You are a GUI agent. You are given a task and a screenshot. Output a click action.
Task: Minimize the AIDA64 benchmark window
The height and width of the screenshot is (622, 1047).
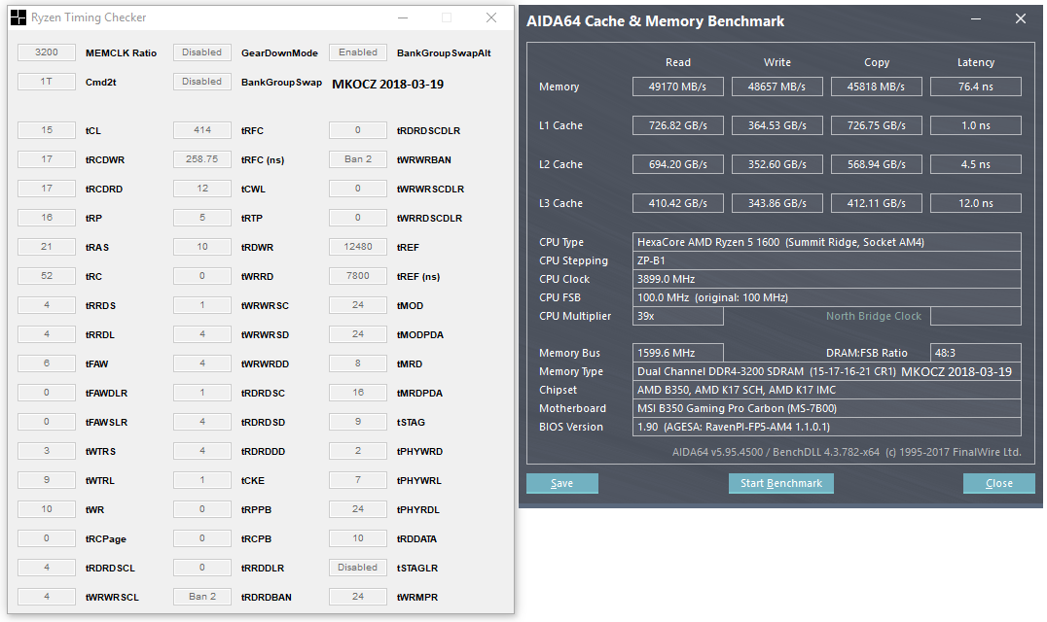point(976,19)
